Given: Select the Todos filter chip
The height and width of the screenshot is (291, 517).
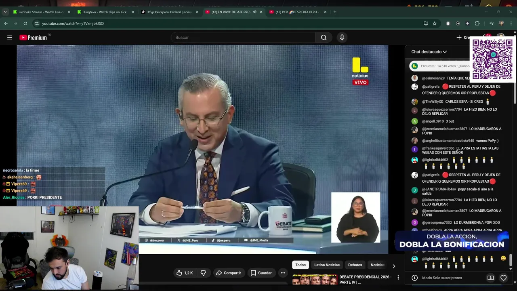Looking at the screenshot, I should [301, 265].
